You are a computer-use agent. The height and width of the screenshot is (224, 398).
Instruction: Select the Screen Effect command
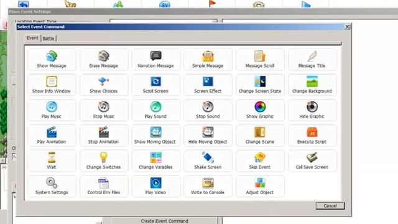[x=208, y=85]
